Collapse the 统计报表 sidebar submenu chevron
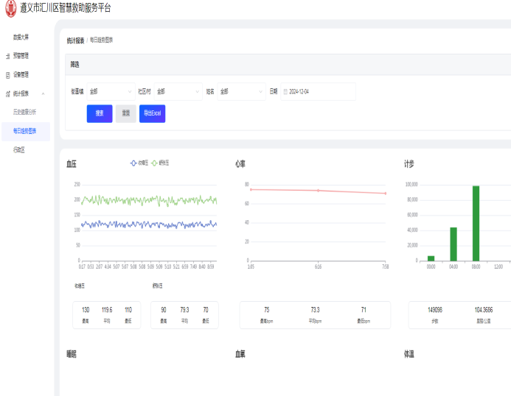The image size is (511, 396). click(x=43, y=94)
